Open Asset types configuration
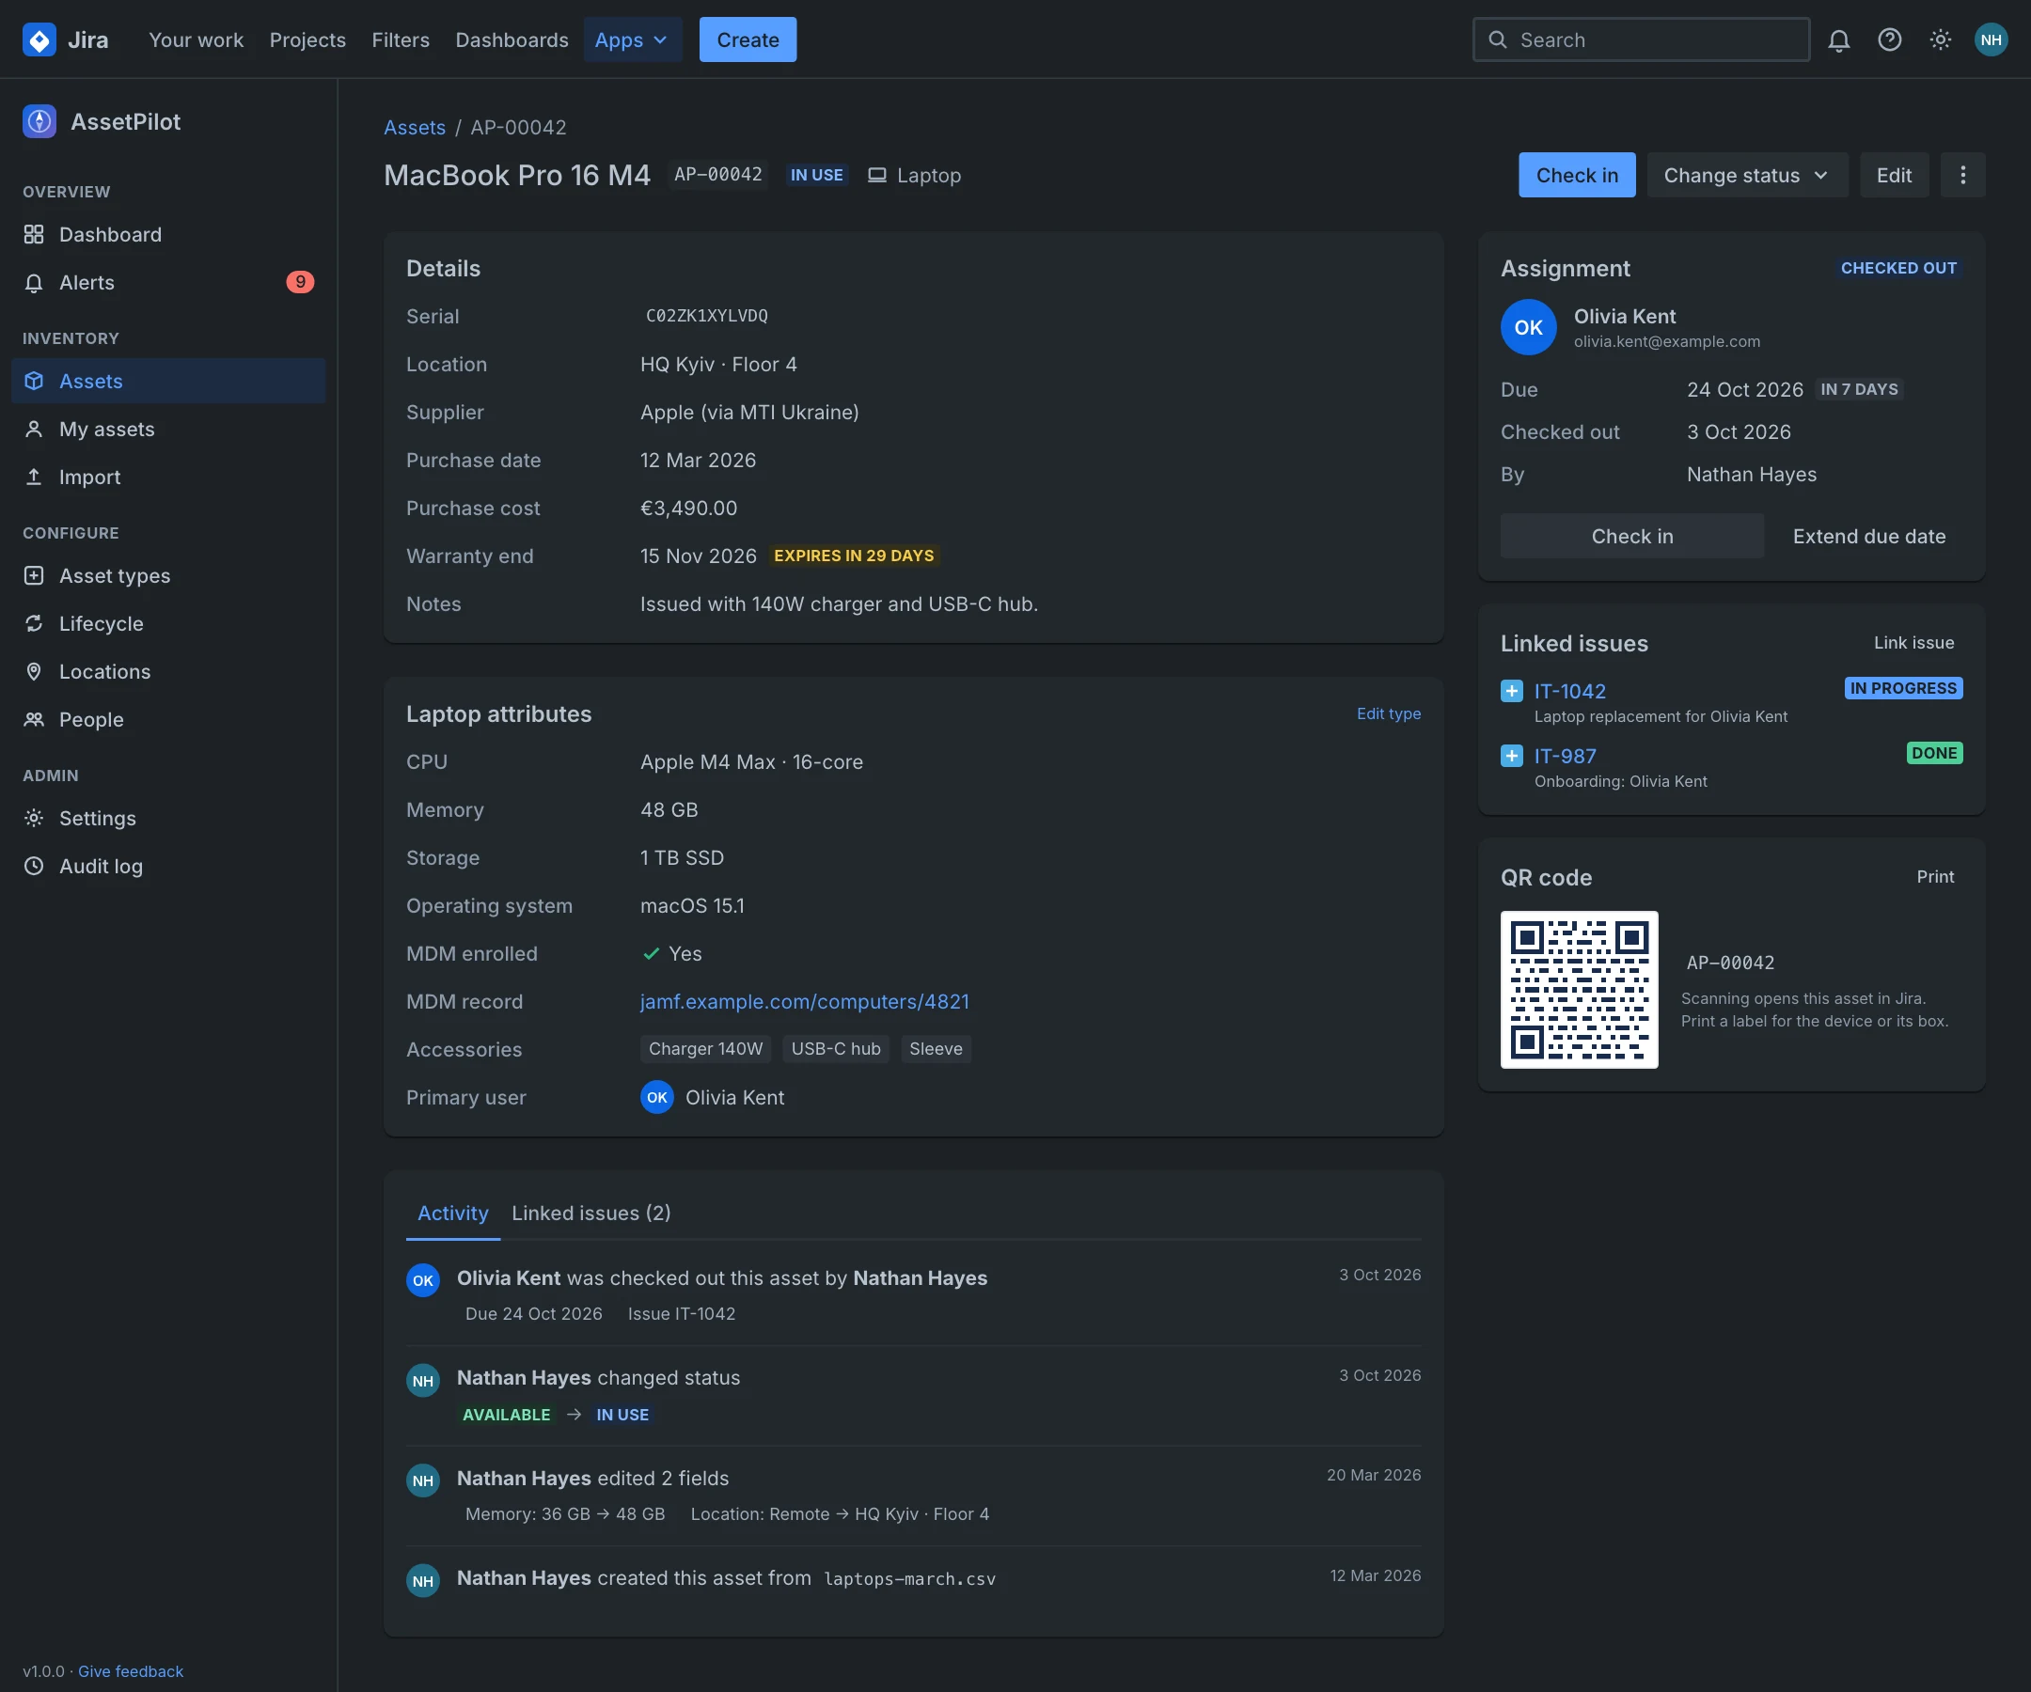Image resolution: width=2031 pixels, height=1692 pixels. (x=168, y=575)
